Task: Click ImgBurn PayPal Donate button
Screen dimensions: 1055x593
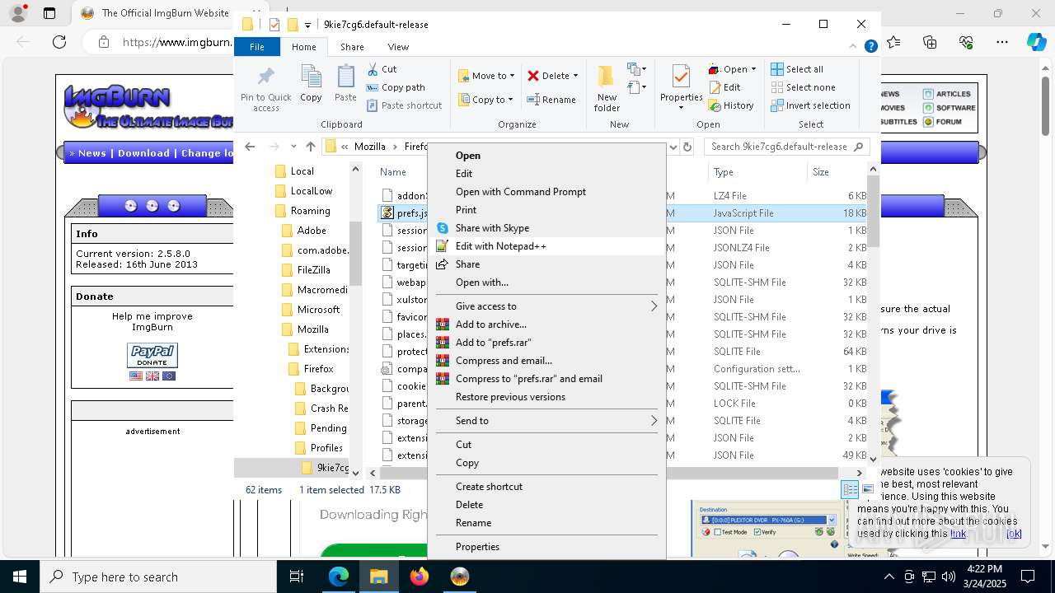Action: (152, 356)
